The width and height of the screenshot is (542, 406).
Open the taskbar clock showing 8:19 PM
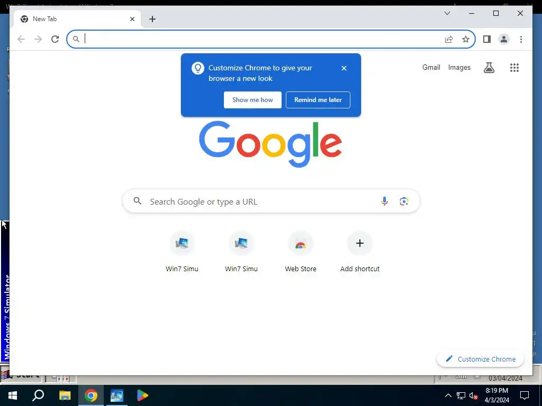(496, 395)
